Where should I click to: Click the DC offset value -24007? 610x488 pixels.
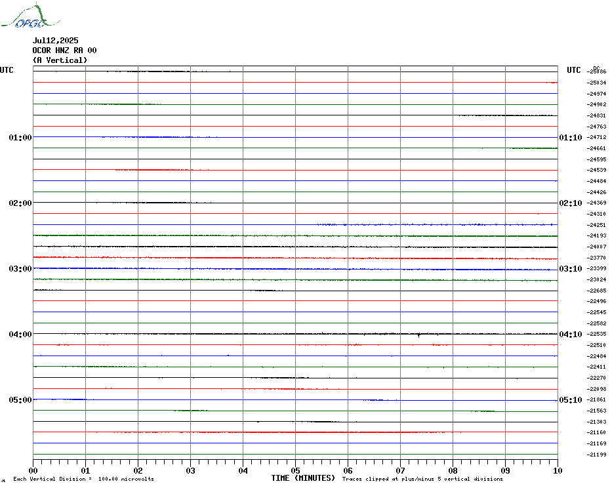[596, 247]
